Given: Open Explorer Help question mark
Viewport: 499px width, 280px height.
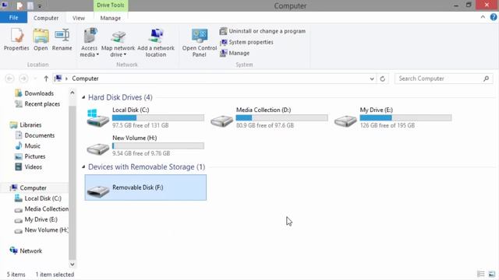Looking at the screenshot, I should 494,17.
